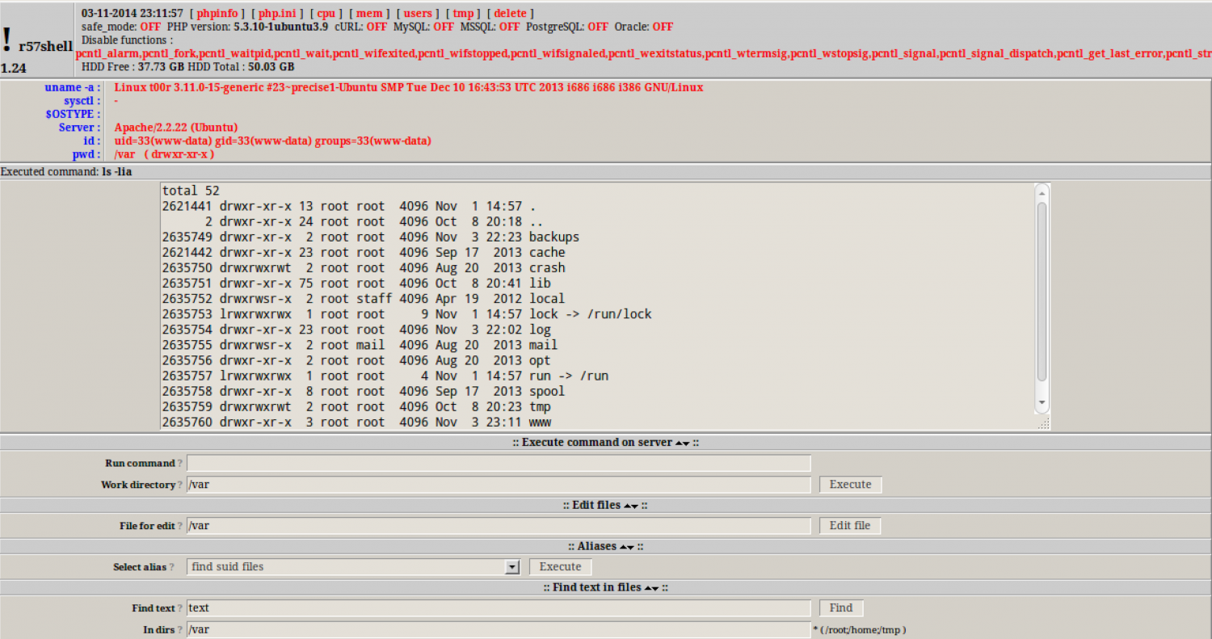The width and height of the screenshot is (1212, 639).
Task: Click the id label link
Action: tap(90, 141)
